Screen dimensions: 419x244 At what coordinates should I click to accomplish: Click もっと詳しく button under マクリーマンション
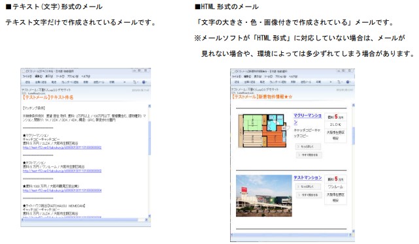(308, 146)
